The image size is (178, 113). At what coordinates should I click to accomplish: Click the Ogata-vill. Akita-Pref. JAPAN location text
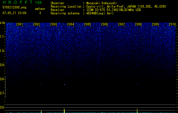click(126, 6)
